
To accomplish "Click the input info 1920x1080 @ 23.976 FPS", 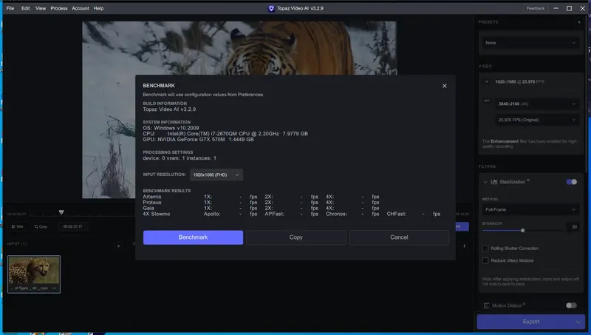I will tap(519, 82).
